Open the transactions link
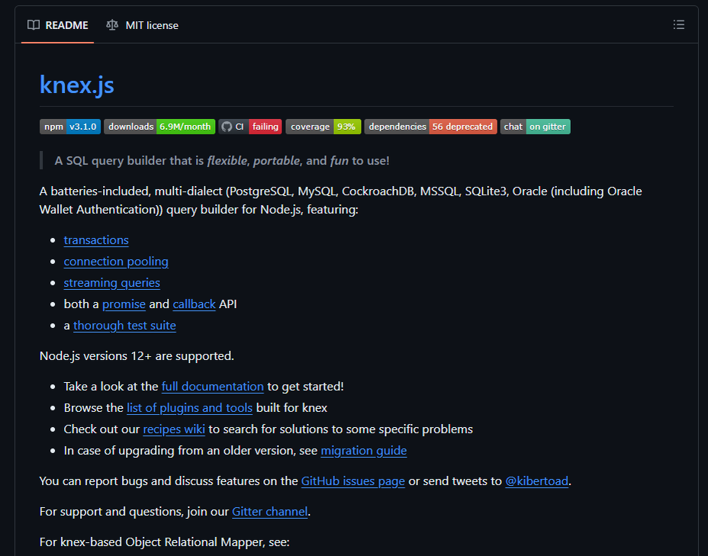 point(96,240)
